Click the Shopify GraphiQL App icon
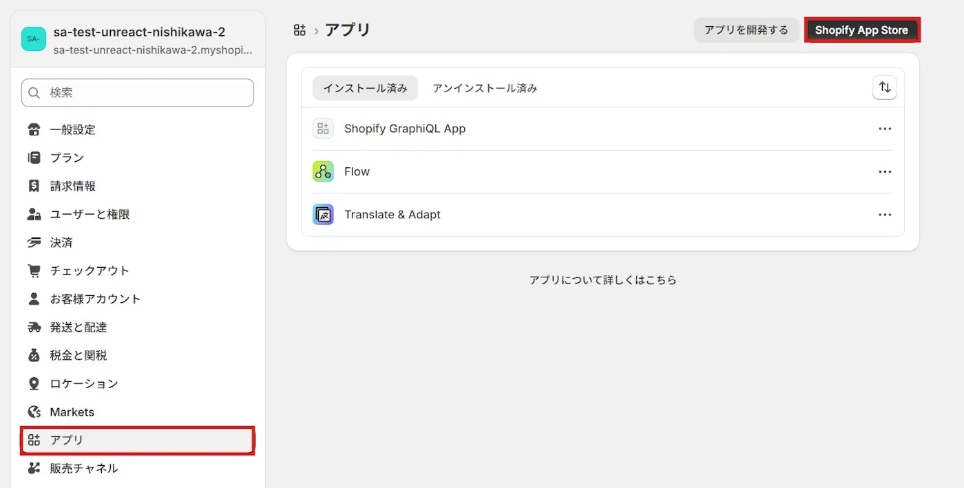Viewport: 964px width, 488px height. (x=322, y=128)
